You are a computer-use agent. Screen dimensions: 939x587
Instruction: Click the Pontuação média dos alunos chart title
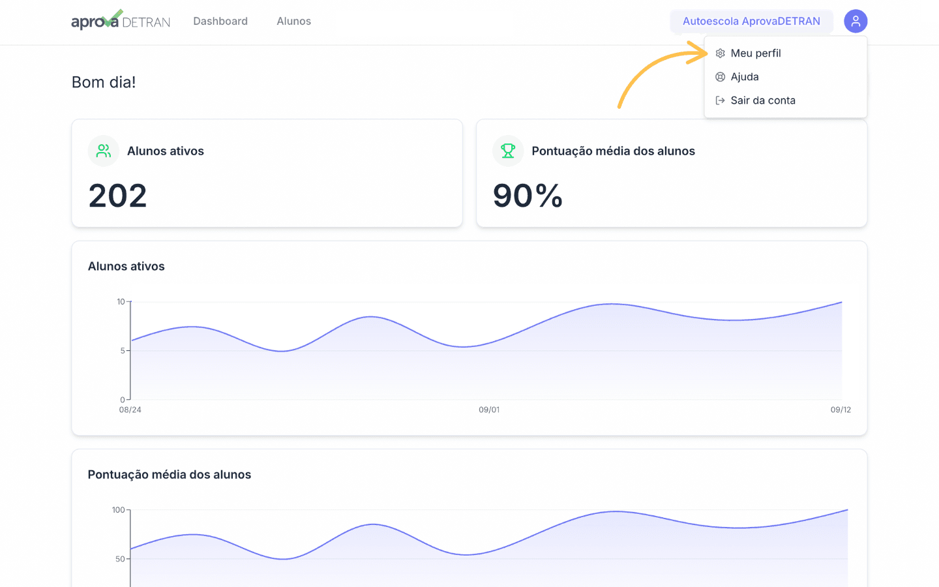point(170,475)
